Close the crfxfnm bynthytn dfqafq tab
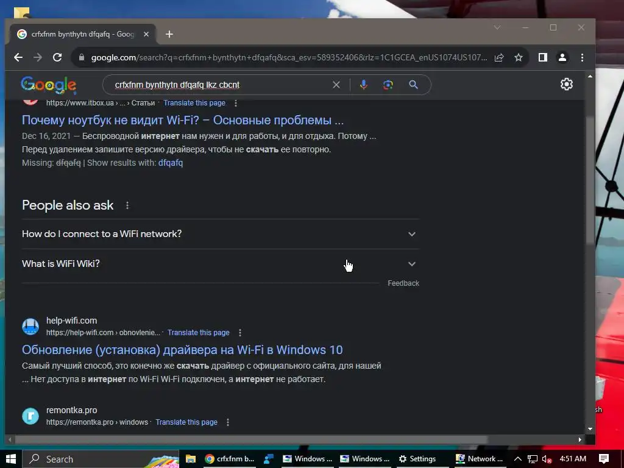624x468 pixels. tap(146, 34)
